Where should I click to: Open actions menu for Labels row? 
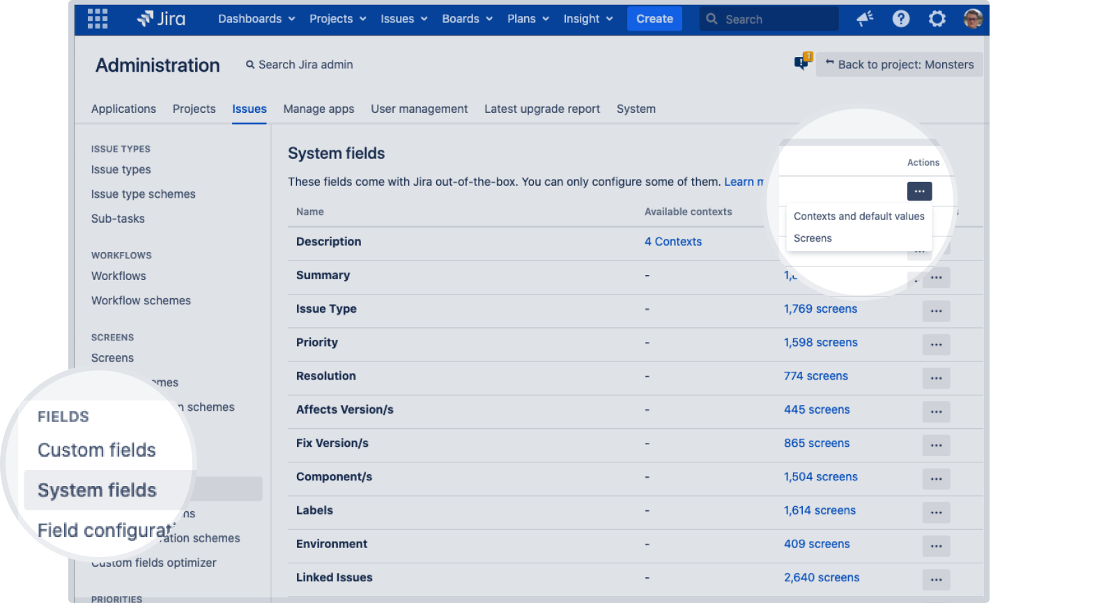pyautogui.click(x=936, y=512)
